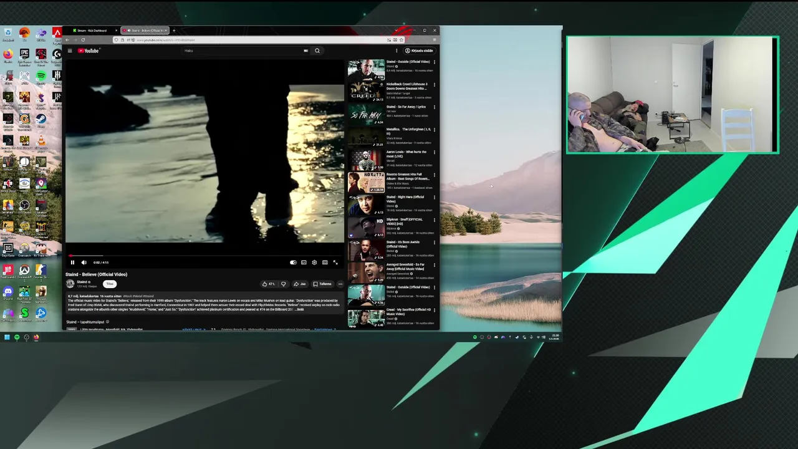
Task: Open Firefox from the taskbar
Action: [x=36, y=337]
